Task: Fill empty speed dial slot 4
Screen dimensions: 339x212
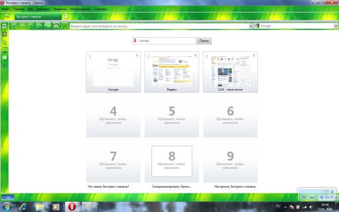Action: 113,118
